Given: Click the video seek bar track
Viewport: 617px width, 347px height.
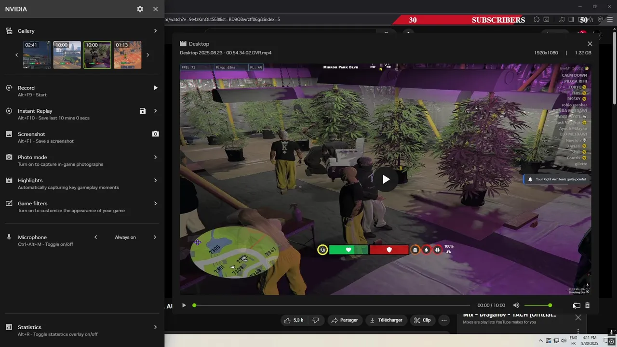Looking at the screenshot, I should point(332,305).
